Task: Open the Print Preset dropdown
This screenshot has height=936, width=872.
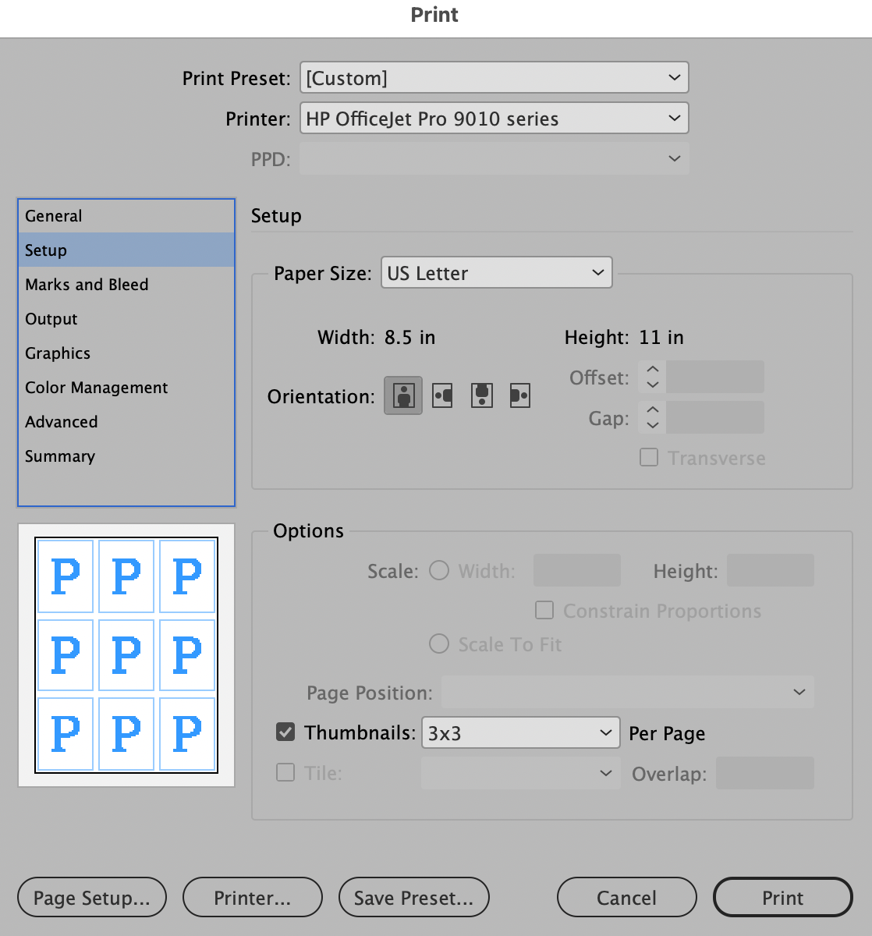Action: pos(494,78)
